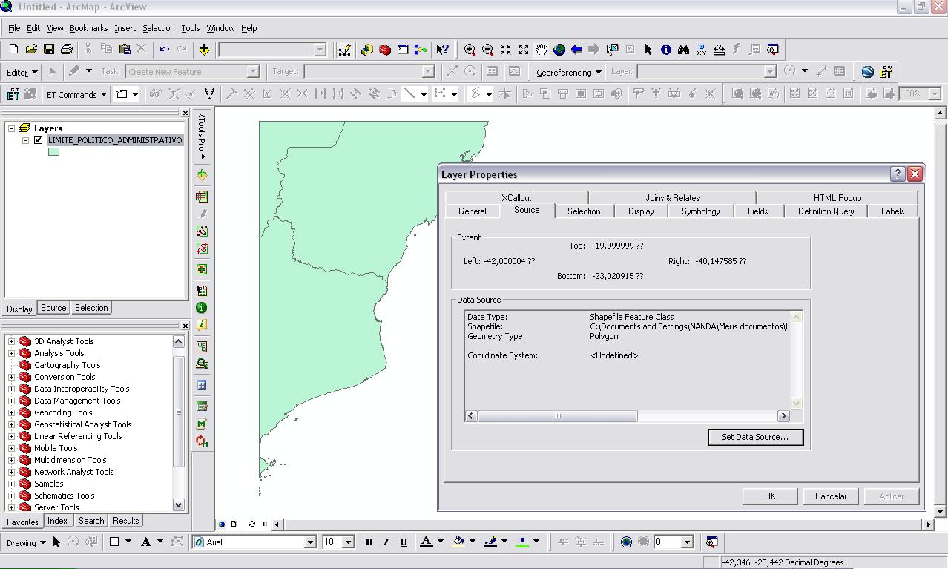The width and height of the screenshot is (948, 569).
Task: Click the Add Data button
Action: tap(204, 50)
